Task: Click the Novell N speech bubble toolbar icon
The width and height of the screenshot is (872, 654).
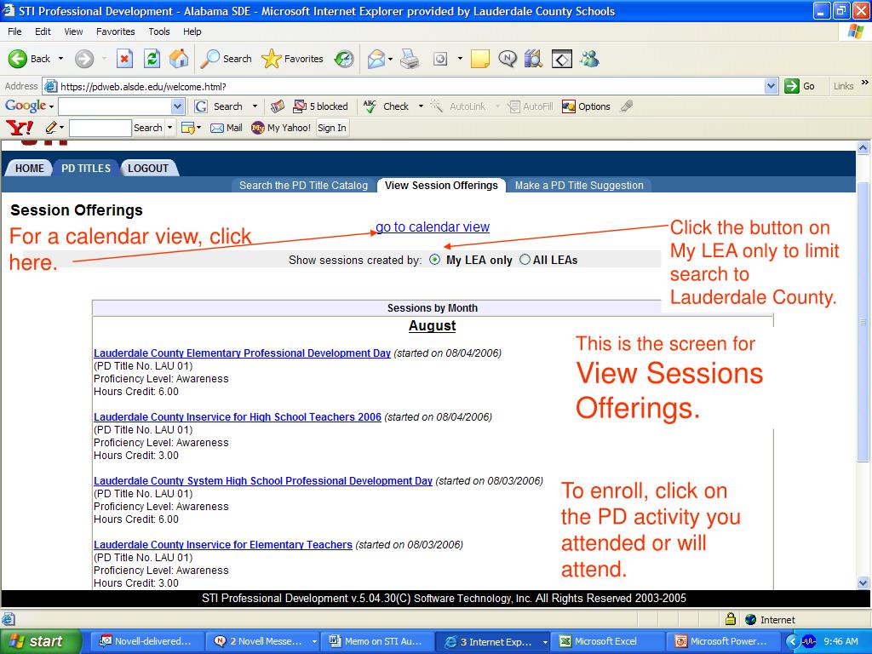Action: pos(508,59)
